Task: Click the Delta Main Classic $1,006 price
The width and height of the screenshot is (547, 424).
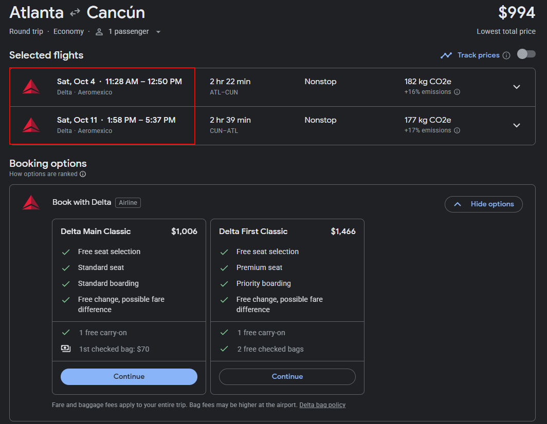Action: coord(184,232)
